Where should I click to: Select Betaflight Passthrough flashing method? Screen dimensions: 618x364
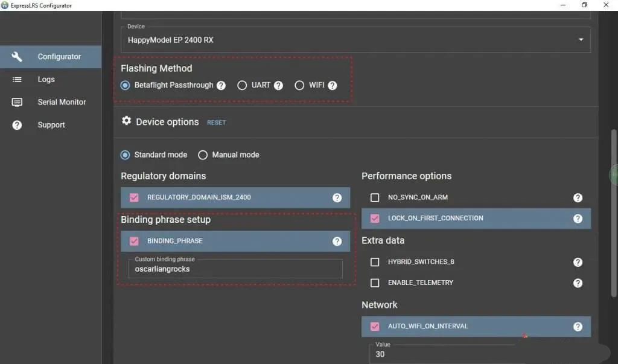(x=125, y=85)
